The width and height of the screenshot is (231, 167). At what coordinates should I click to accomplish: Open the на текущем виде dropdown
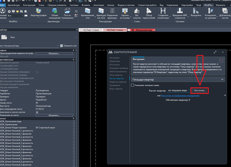[x=179, y=91]
